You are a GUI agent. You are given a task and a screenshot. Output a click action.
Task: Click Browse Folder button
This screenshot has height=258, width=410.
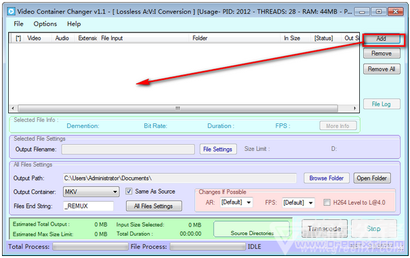pos(327,178)
